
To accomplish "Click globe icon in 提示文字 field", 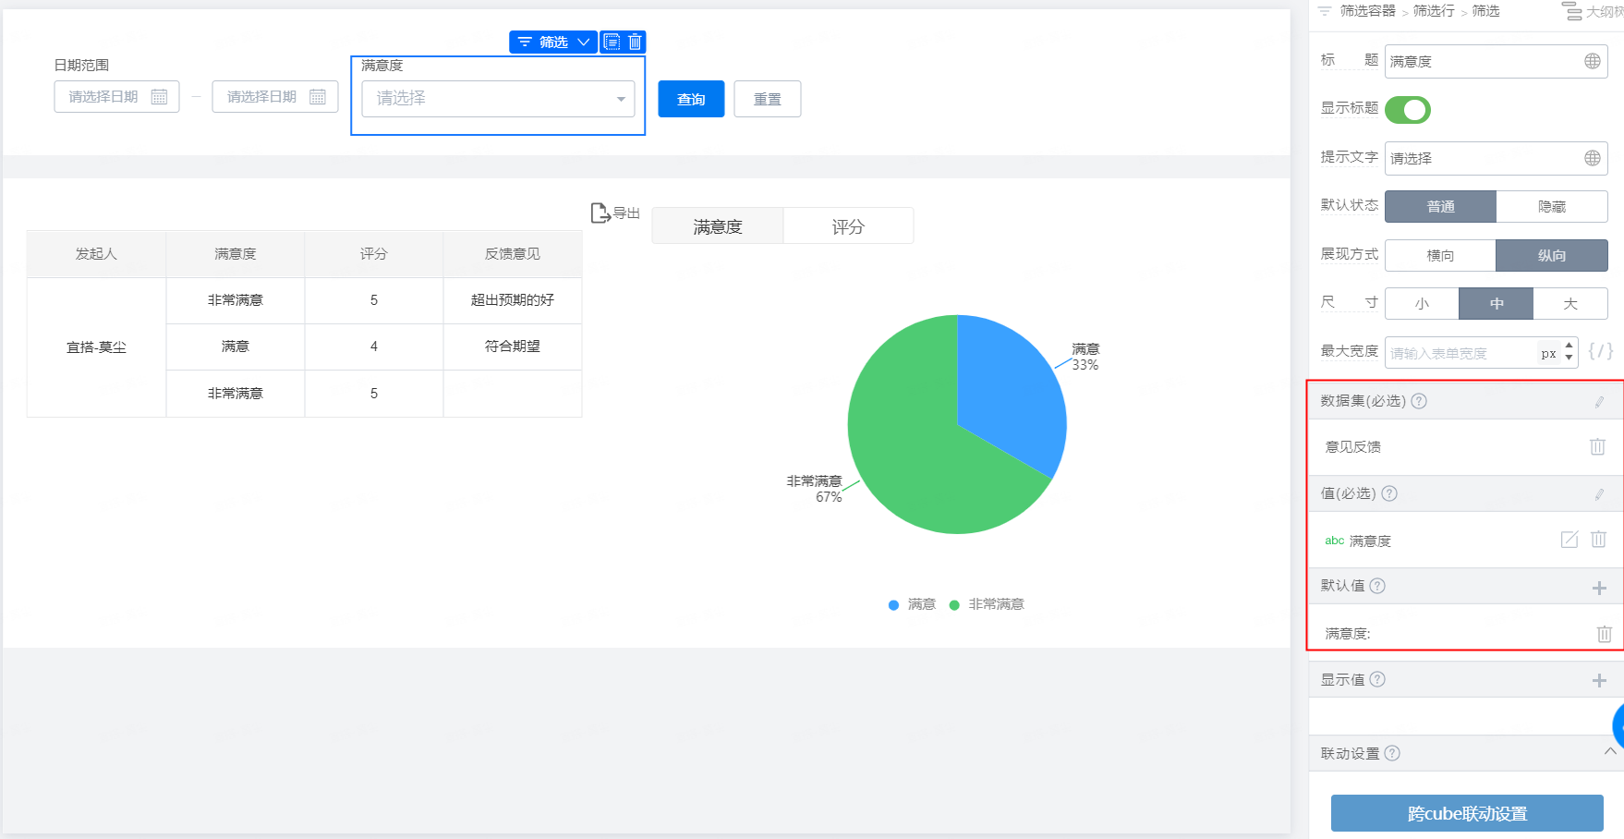I will click(1593, 158).
